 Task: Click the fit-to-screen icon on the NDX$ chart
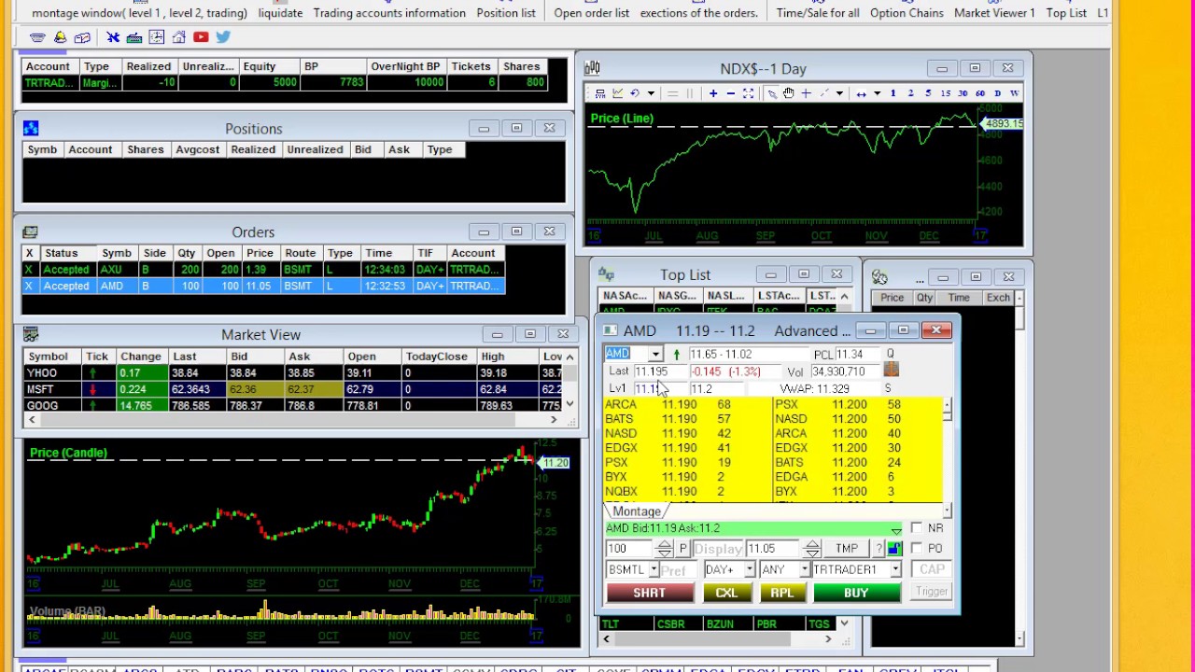[x=748, y=93]
